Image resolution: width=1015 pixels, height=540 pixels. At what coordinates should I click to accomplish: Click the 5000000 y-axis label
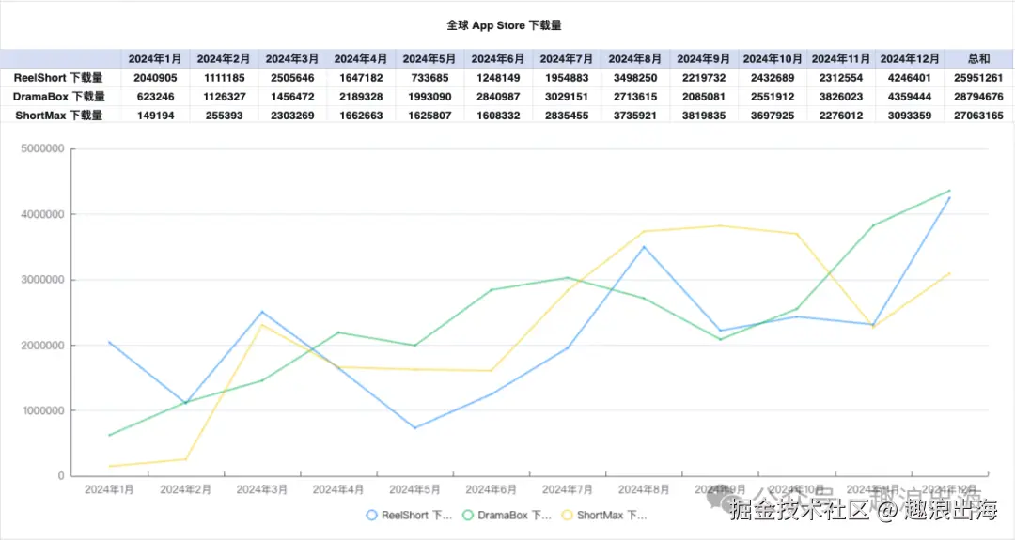[x=42, y=148]
